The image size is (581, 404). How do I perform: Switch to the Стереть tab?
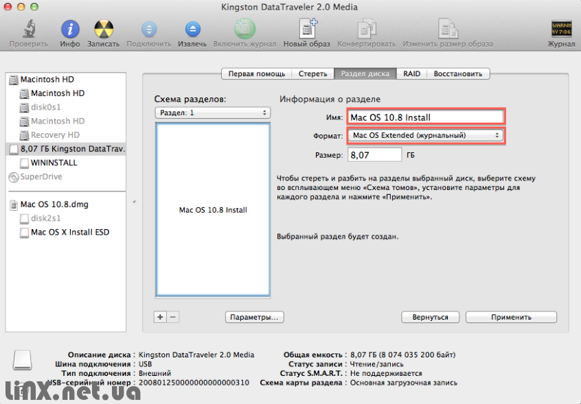[312, 73]
